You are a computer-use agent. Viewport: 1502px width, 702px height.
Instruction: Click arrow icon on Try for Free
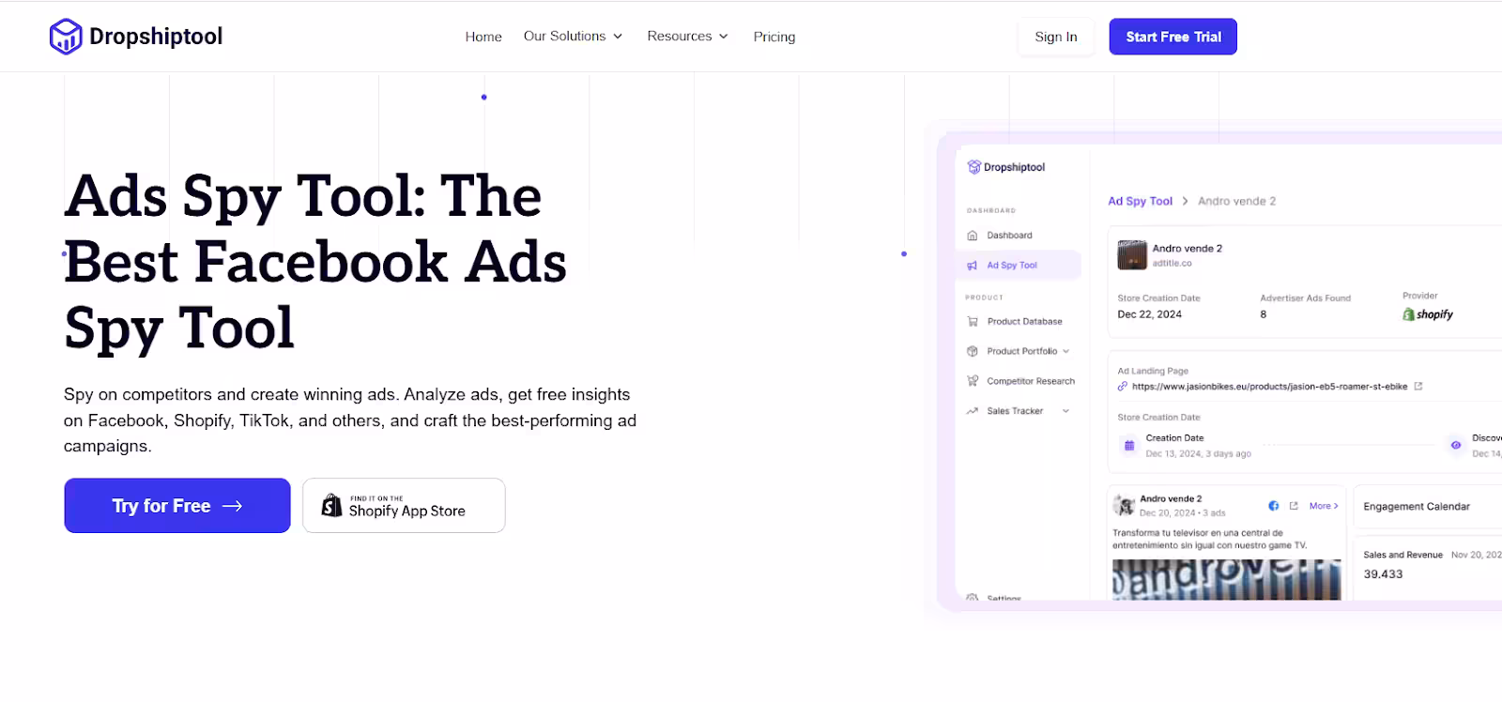pyautogui.click(x=233, y=506)
